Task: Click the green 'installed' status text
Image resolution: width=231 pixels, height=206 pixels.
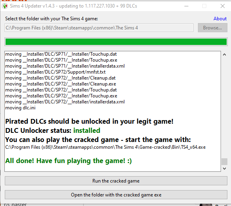Action: coord(87,130)
